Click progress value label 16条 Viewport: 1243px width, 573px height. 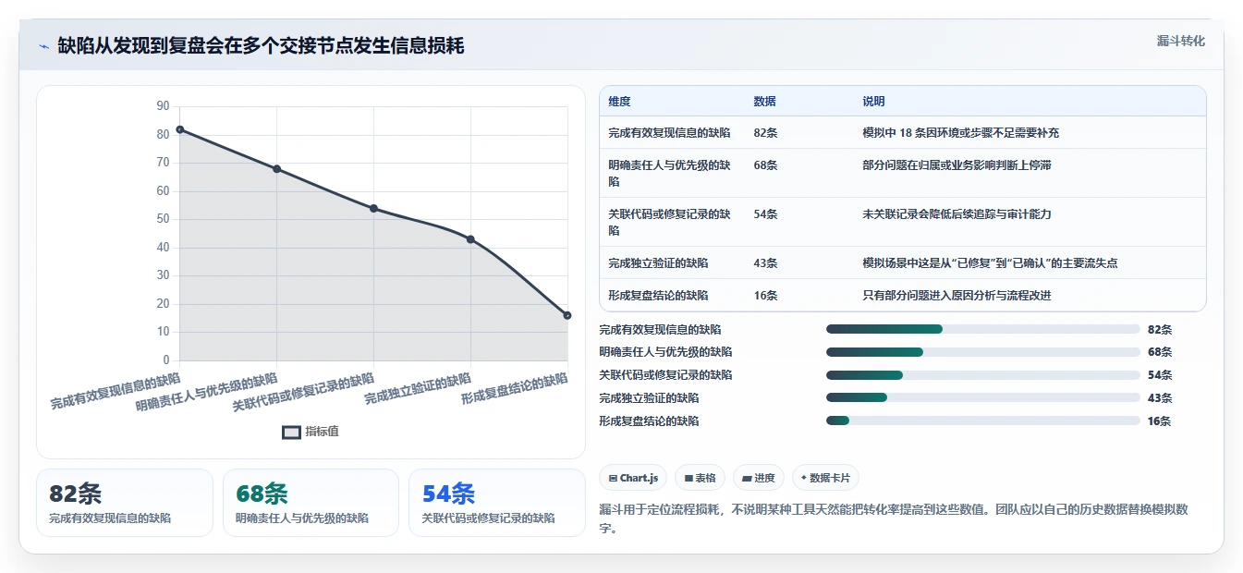pyautogui.click(x=1159, y=421)
